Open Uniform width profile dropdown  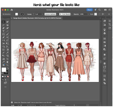click(57, 14)
